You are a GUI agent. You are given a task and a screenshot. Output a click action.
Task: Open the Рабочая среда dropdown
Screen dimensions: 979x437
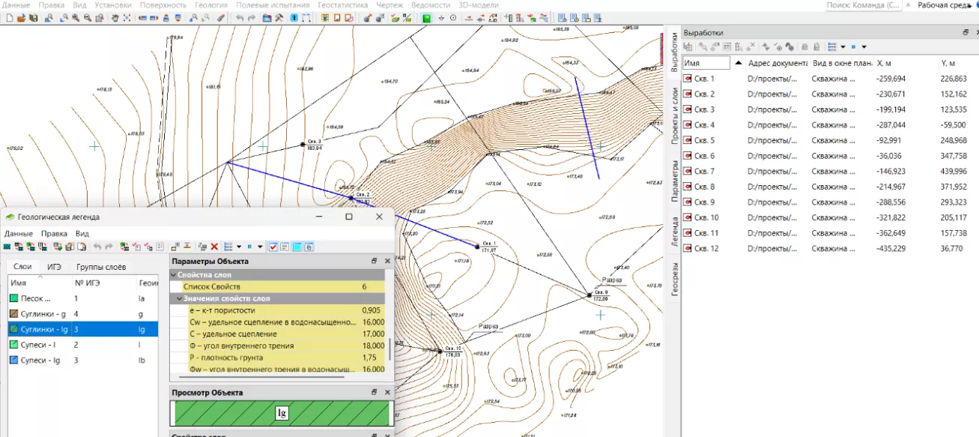947,5
